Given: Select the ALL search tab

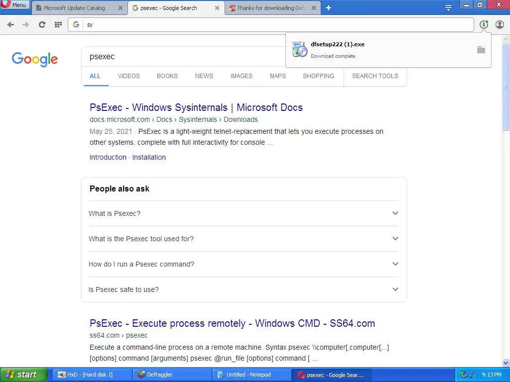Looking at the screenshot, I should click(x=95, y=76).
